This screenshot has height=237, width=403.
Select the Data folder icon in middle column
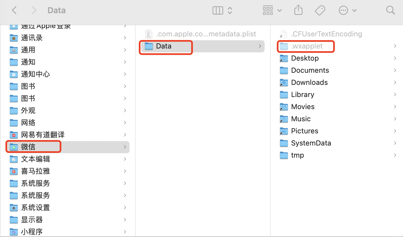pos(149,46)
